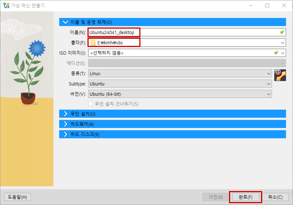293x205 pixels.
Task: Click the 이름 text field
Action: [187, 32]
